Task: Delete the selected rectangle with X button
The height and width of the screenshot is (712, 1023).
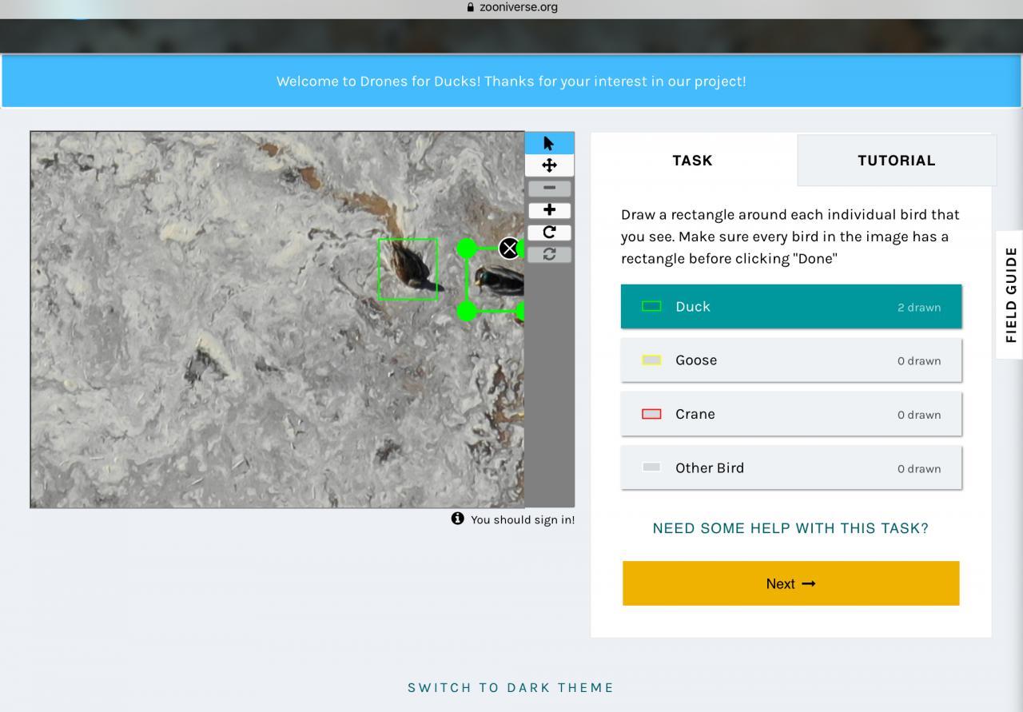Action: (x=509, y=249)
